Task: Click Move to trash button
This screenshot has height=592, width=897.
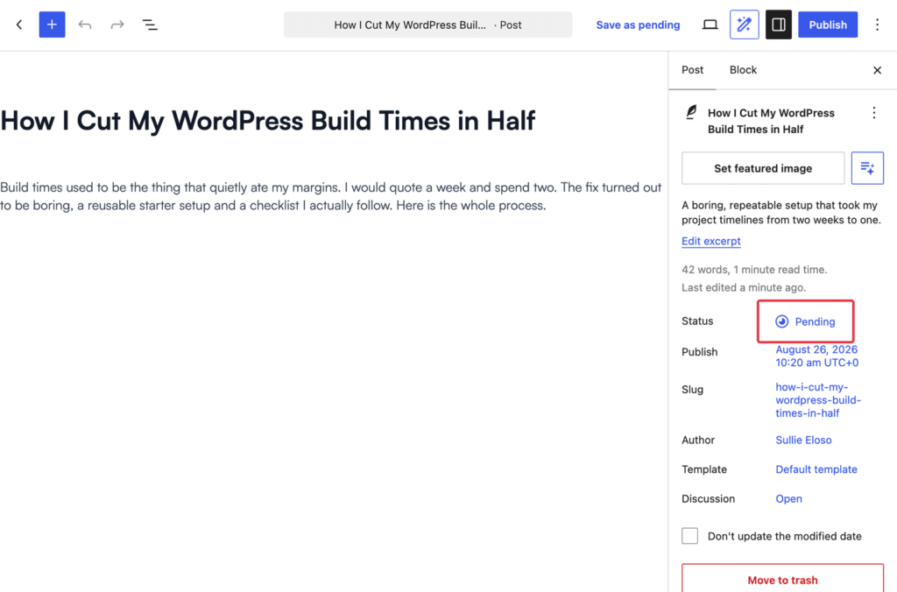Action: [x=782, y=579]
